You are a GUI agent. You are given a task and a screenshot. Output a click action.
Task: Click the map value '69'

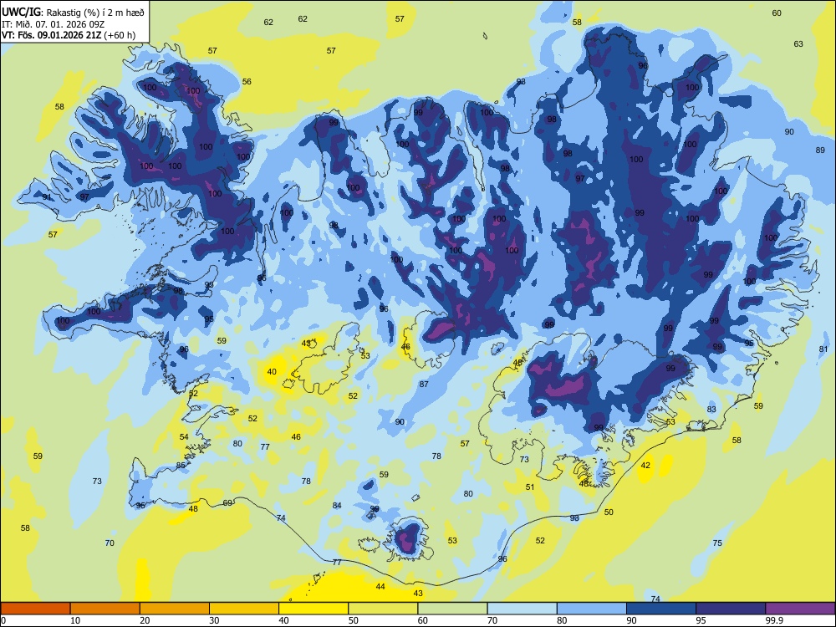coord(227,502)
